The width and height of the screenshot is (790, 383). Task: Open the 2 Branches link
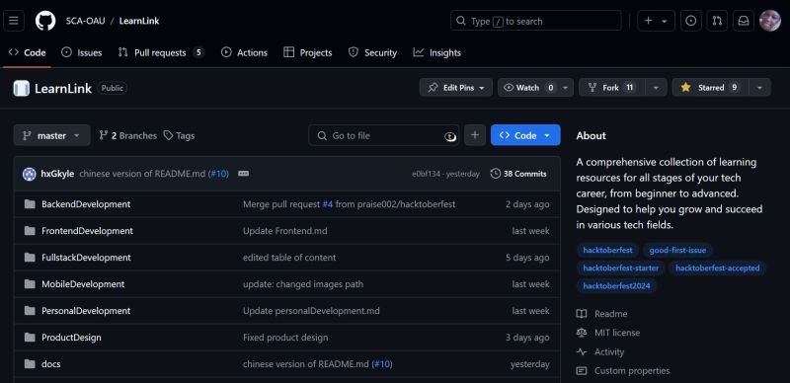(127, 135)
